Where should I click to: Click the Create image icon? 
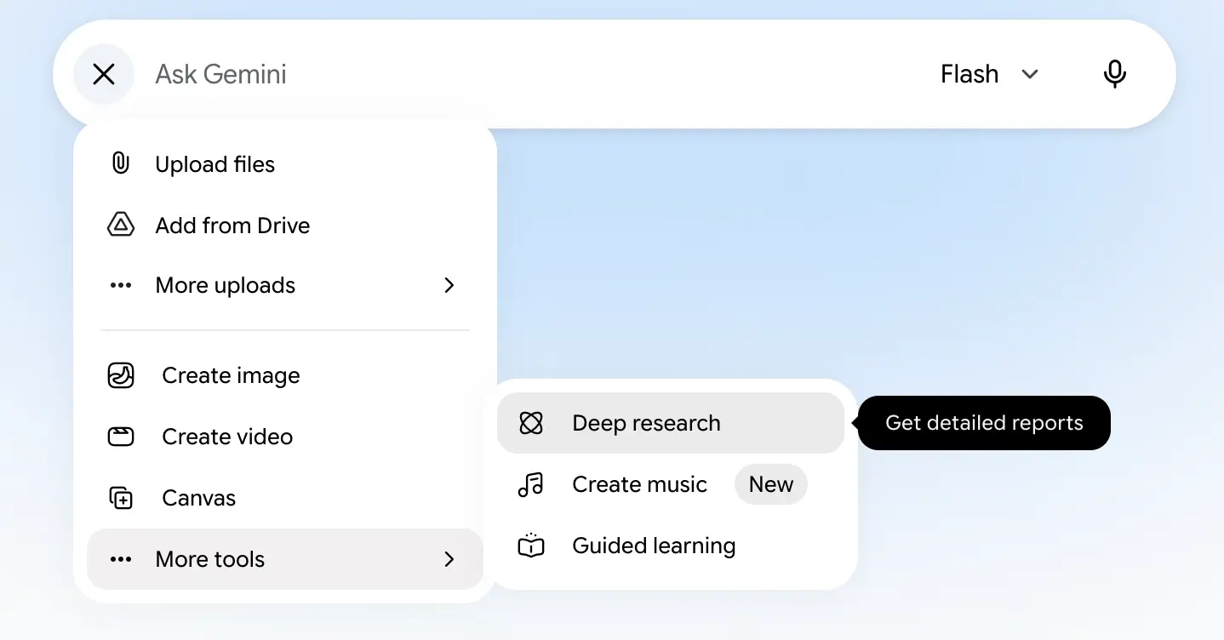click(x=121, y=375)
